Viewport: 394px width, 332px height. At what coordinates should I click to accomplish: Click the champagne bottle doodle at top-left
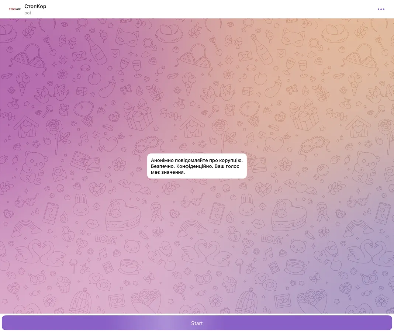pyautogui.click(x=96, y=49)
